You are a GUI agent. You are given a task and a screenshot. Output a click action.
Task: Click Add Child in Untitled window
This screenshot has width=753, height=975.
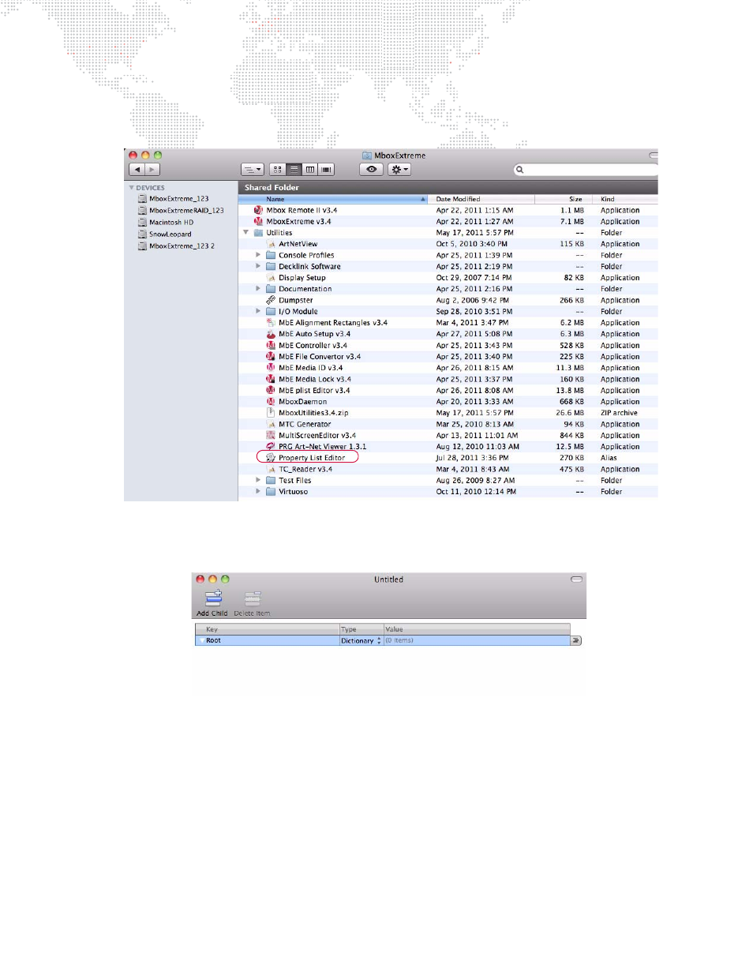pos(212,604)
